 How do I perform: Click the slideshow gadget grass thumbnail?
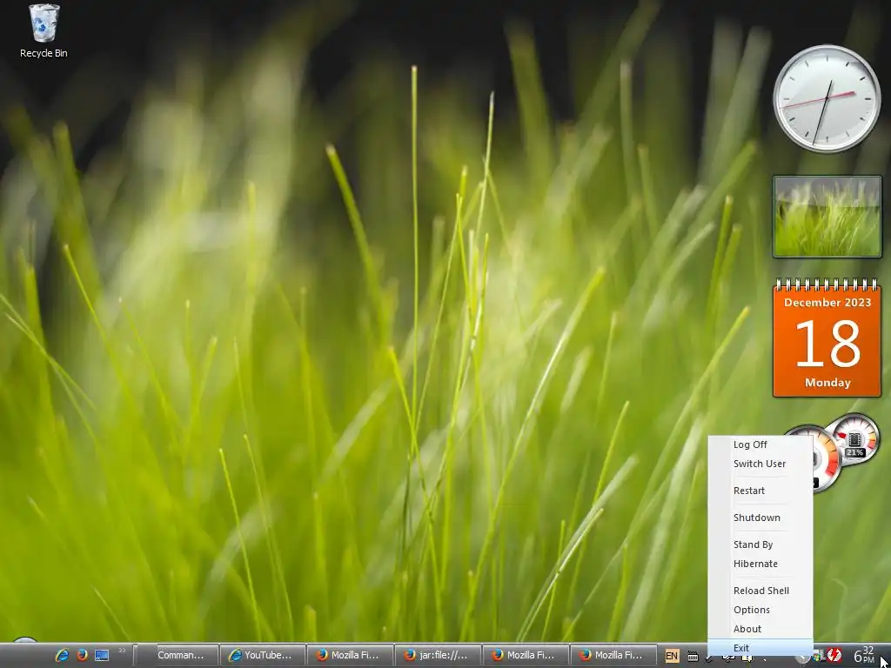(827, 217)
